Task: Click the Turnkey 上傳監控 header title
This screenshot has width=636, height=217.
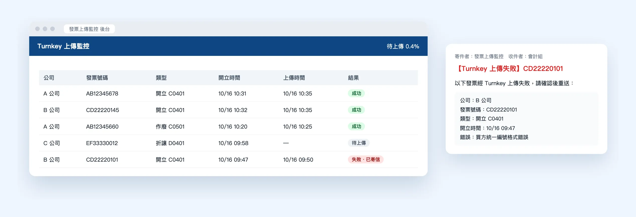Action: pyautogui.click(x=63, y=46)
